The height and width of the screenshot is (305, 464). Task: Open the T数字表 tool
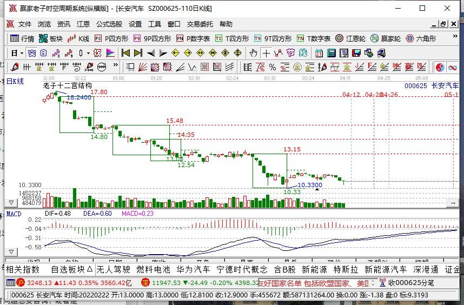pos(314,38)
